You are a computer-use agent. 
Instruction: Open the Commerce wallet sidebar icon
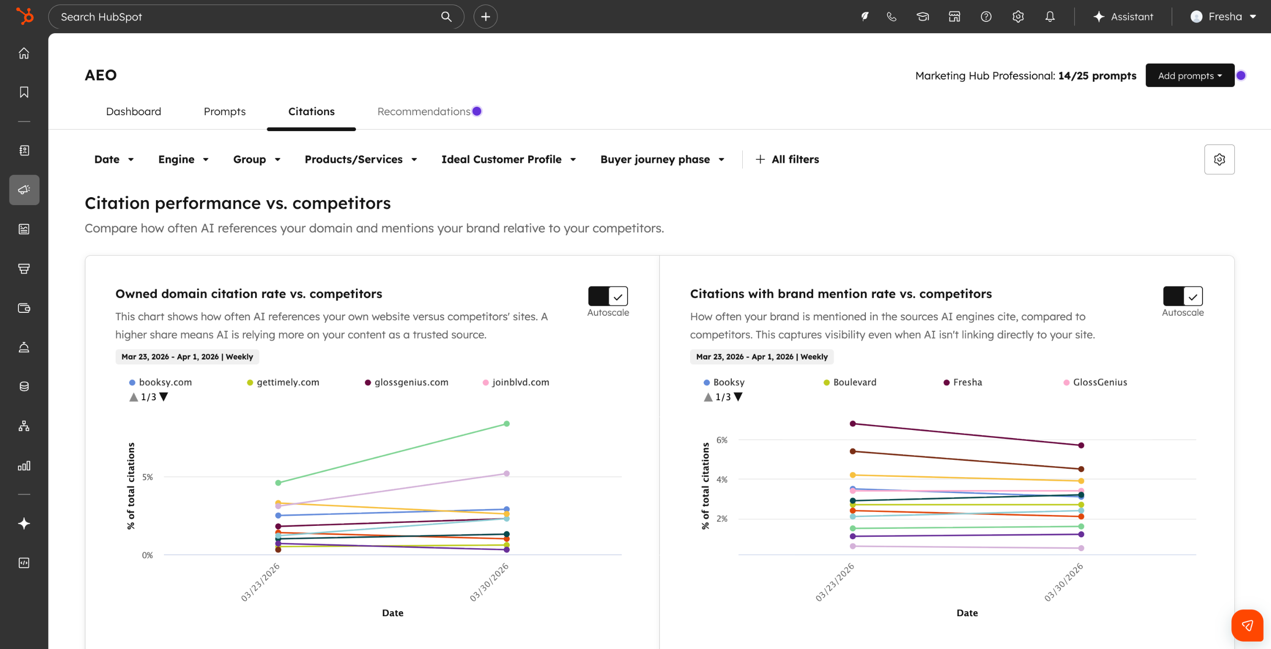(24, 308)
